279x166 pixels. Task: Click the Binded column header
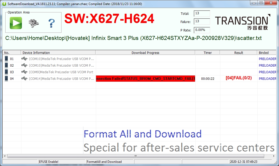pyautogui.click(x=267, y=53)
